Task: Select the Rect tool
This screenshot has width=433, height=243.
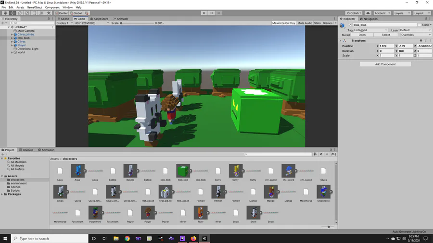Action: [34, 13]
